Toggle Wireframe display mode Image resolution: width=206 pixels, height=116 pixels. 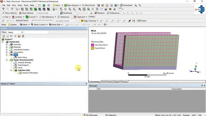(66, 13)
